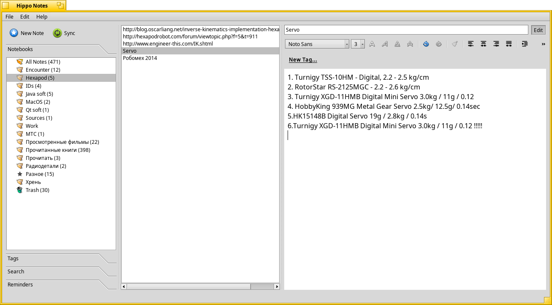Click the line 'HobbyKing 939MG Metal Gear Servo'

(x=383, y=107)
